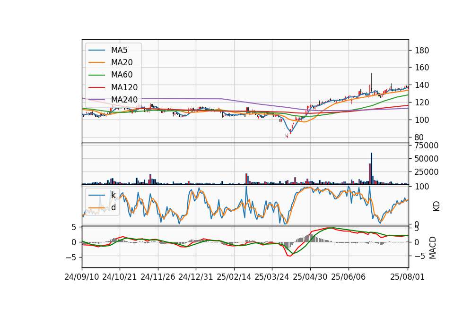The height and width of the screenshot is (326, 454).
Task: Click the 140 price axis label
Action: [422, 85]
